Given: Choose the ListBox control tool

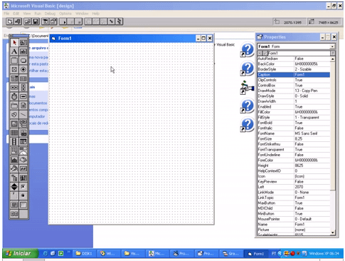Looking at the screenshot, I should click(x=23, y=78).
